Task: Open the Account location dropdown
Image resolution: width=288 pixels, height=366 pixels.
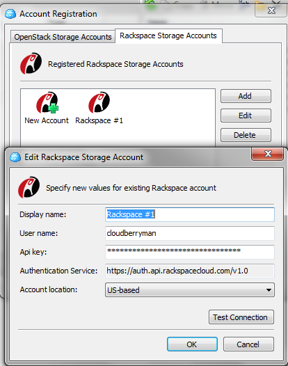Action: point(190,290)
